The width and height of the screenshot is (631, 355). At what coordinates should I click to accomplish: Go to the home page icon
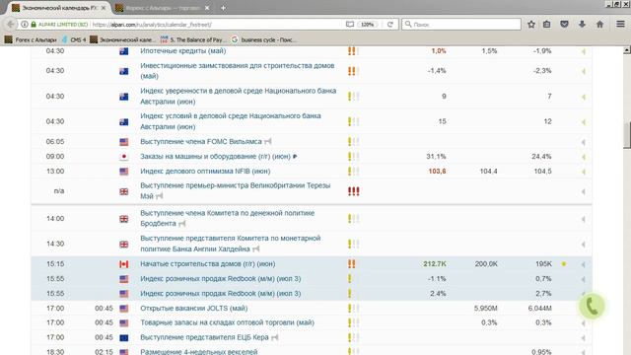[599, 25]
